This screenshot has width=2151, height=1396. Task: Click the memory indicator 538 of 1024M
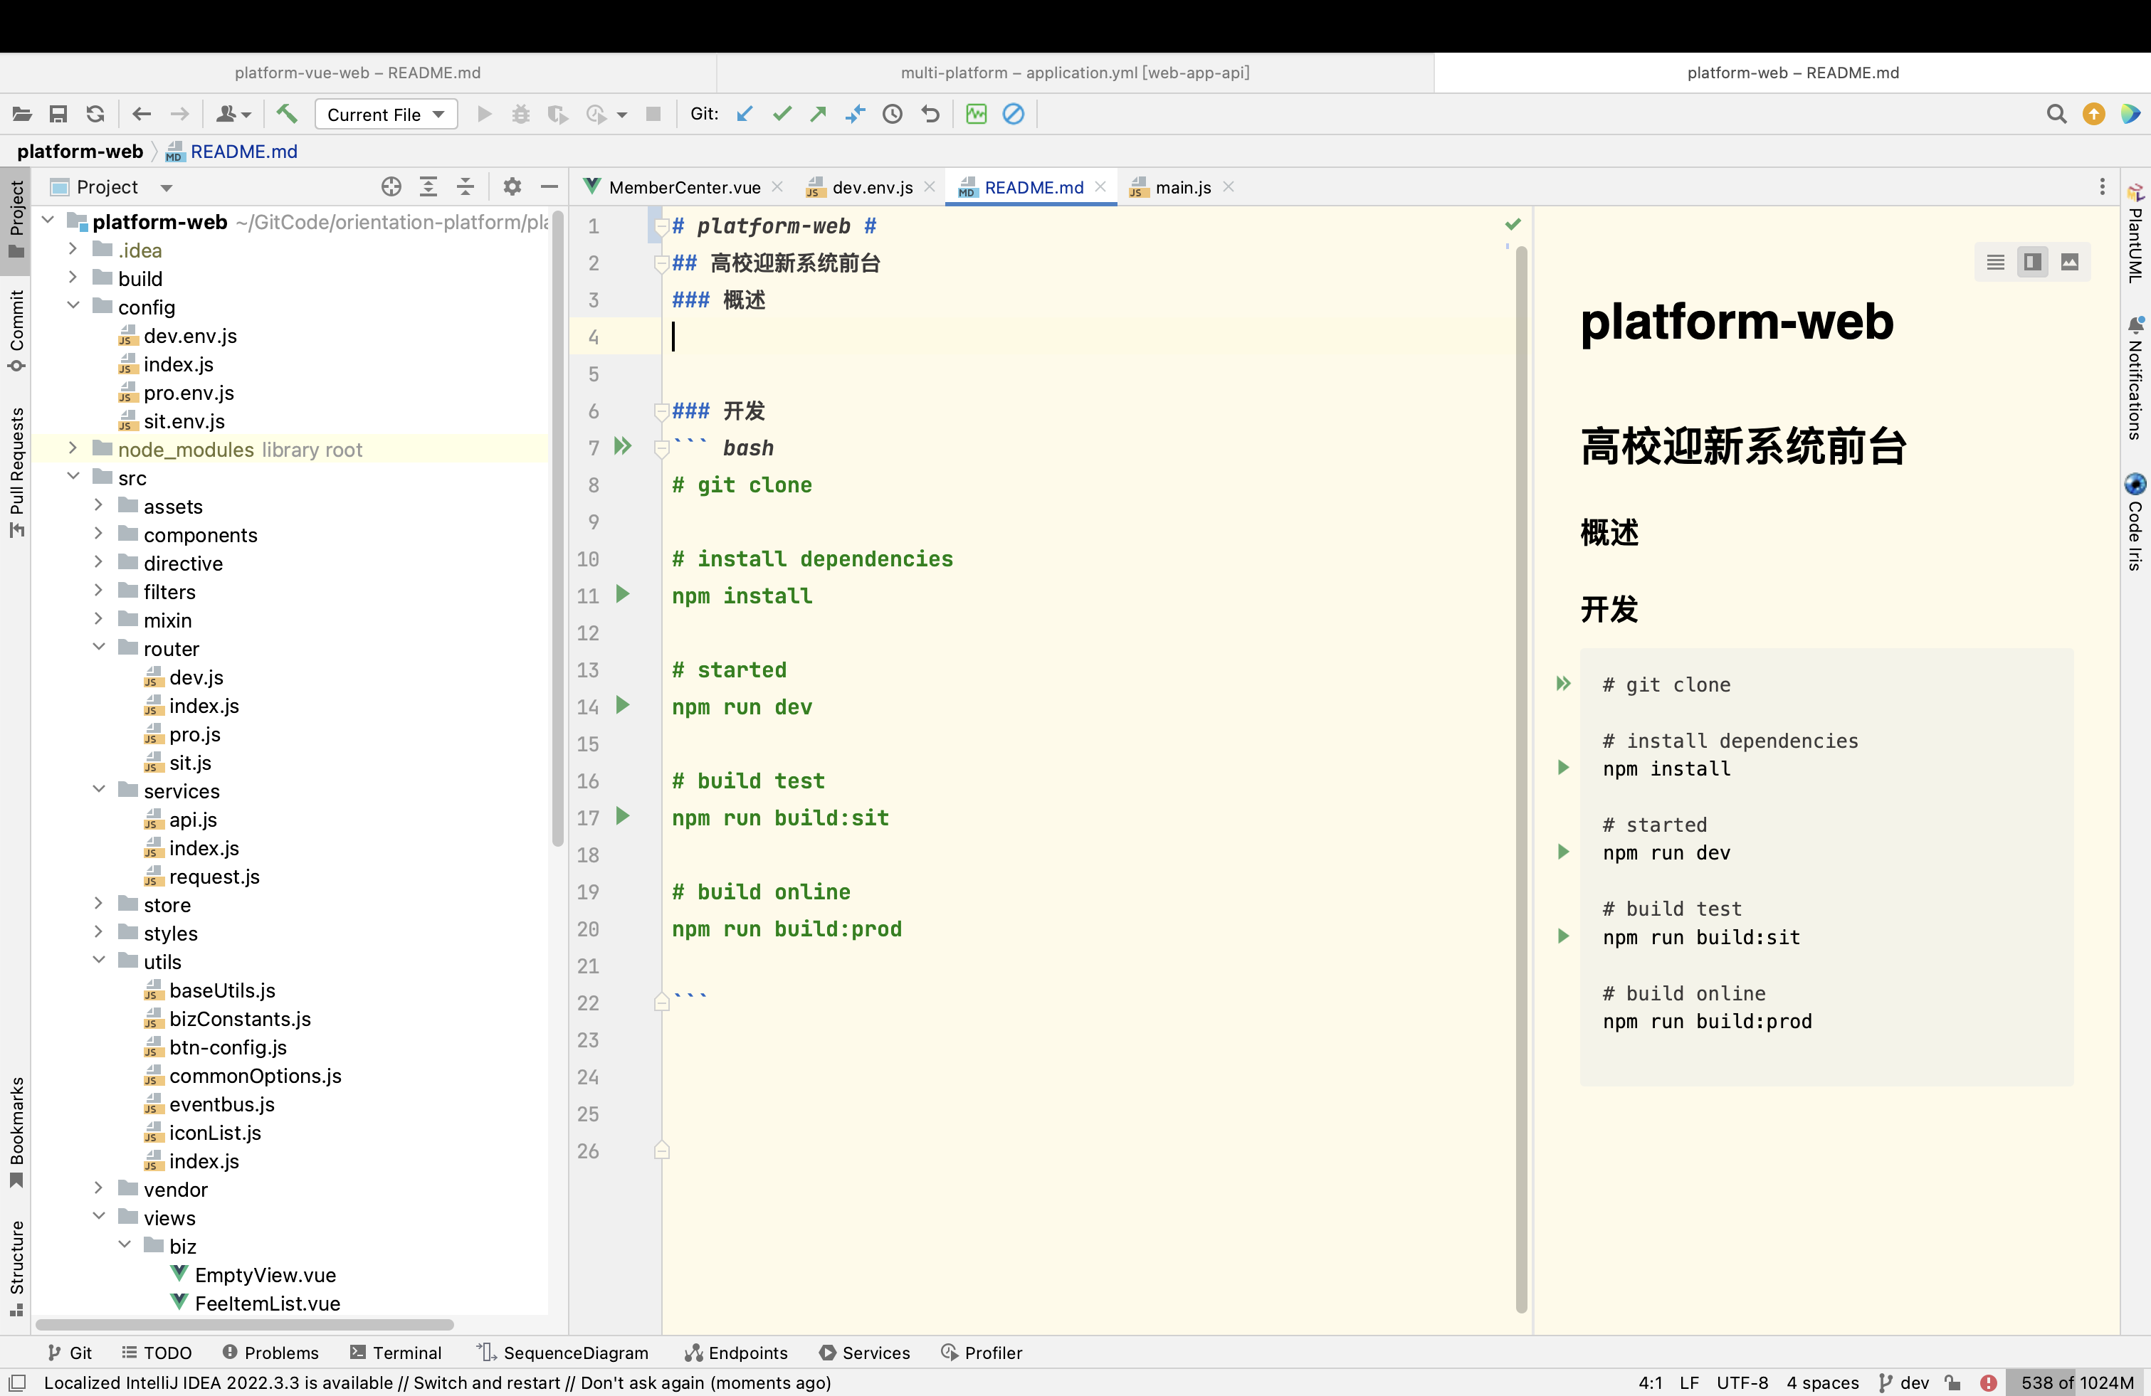pyautogui.click(x=2077, y=1382)
